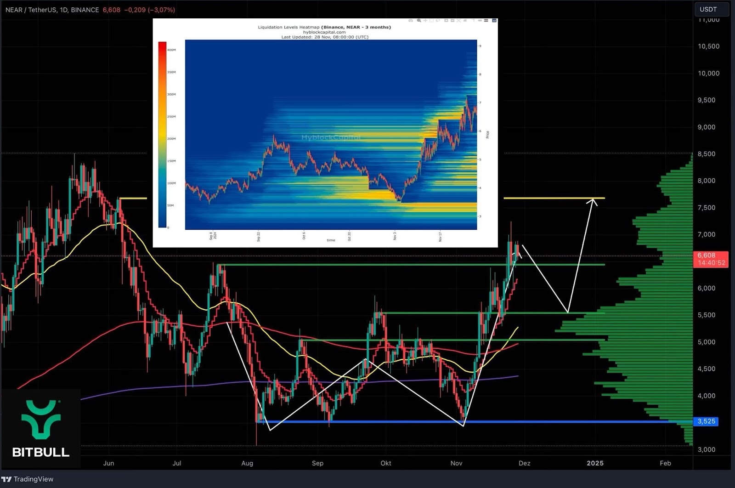The height and width of the screenshot is (488, 735).
Task: Click the Liquidation Levels Heatmap title
Action: click(324, 27)
